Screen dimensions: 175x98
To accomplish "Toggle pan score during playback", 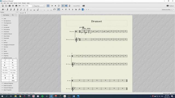I will tap(66, 6).
